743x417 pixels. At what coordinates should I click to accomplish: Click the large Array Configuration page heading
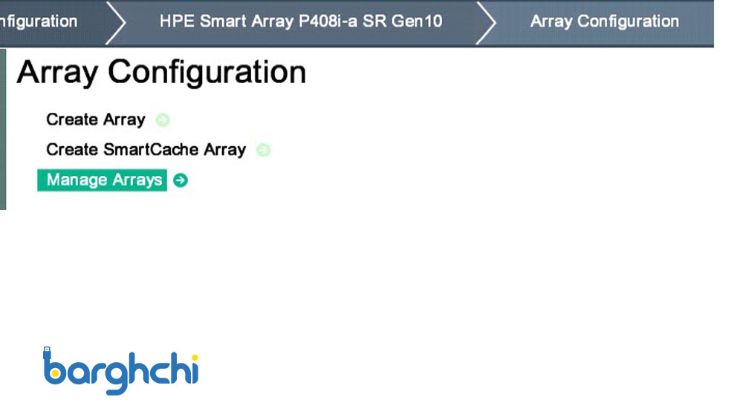161,73
